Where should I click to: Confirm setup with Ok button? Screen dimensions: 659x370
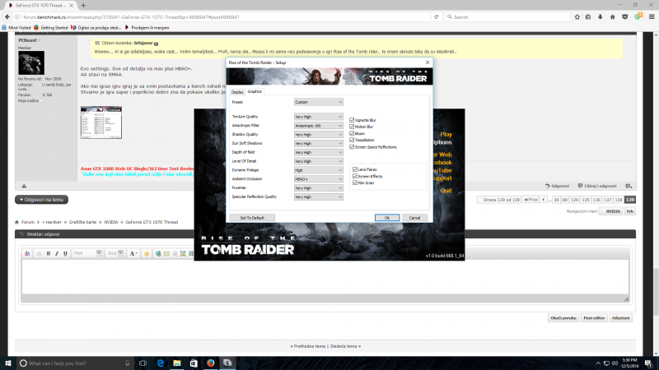coord(387,218)
